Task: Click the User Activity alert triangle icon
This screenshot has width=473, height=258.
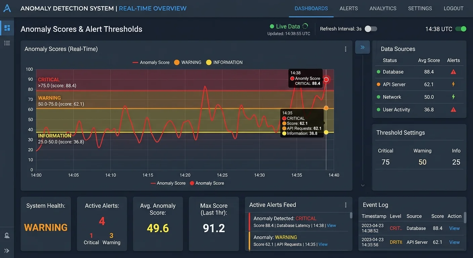Action: point(453,110)
